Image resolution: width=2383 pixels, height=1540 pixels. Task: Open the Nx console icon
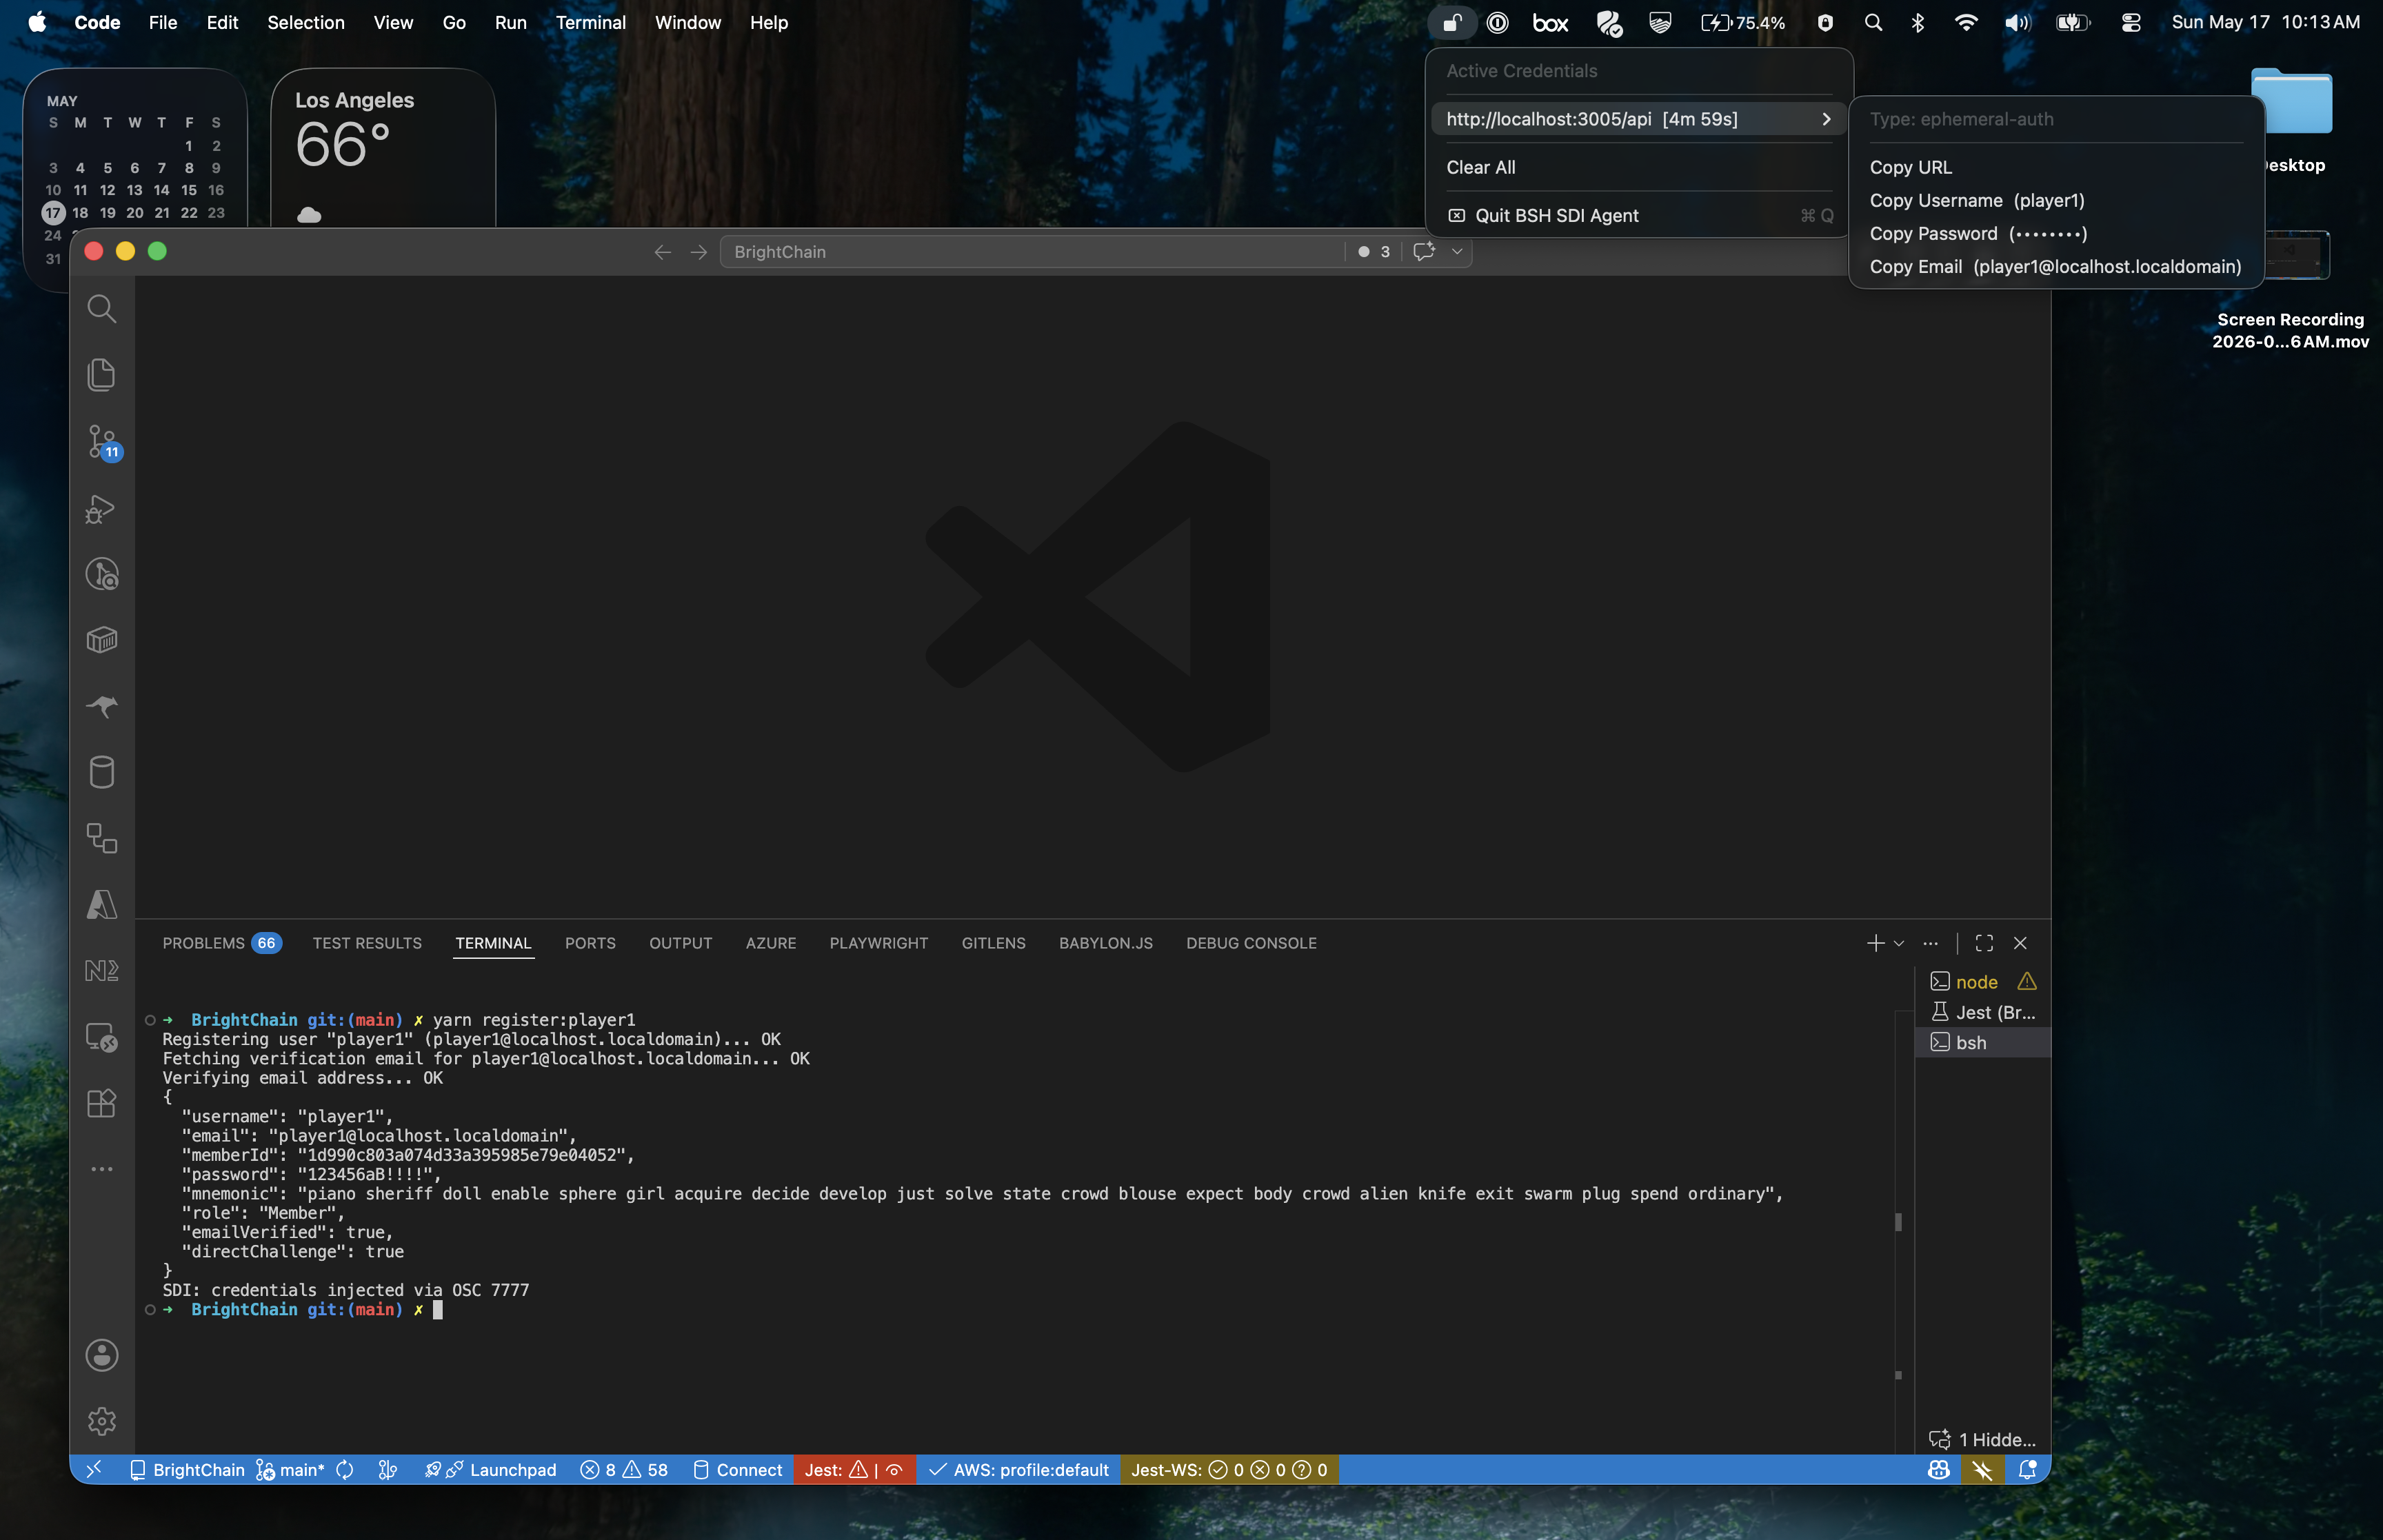click(x=101, y=970)
